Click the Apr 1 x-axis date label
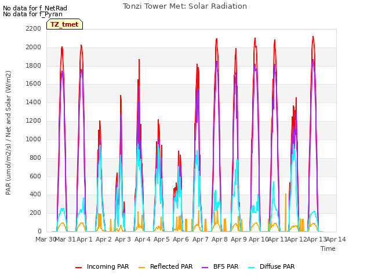Image resolution: width=371 pixels, height=278 pixels. tap(85, 239)
